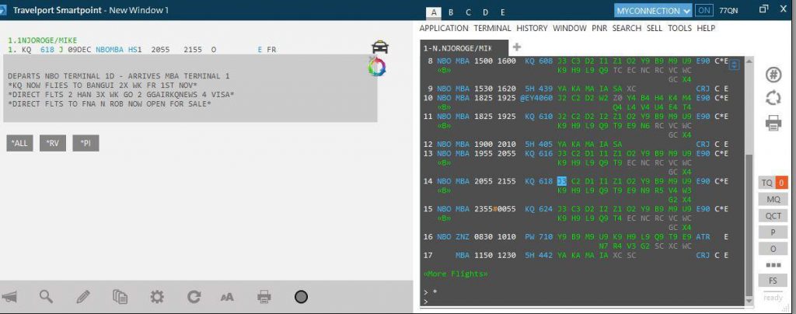Open the HISTORY menu
Viewport: 796px width, 314px height.
(532, 29)
